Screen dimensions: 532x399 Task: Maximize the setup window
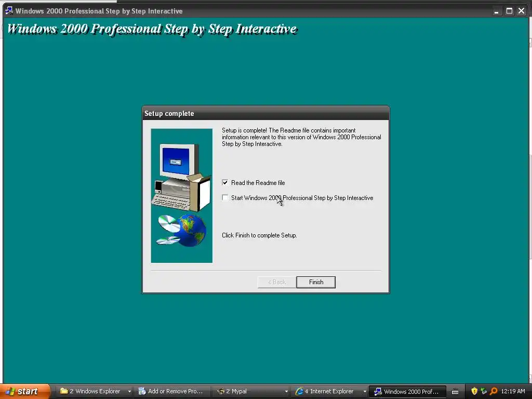(x=509, y=11)
